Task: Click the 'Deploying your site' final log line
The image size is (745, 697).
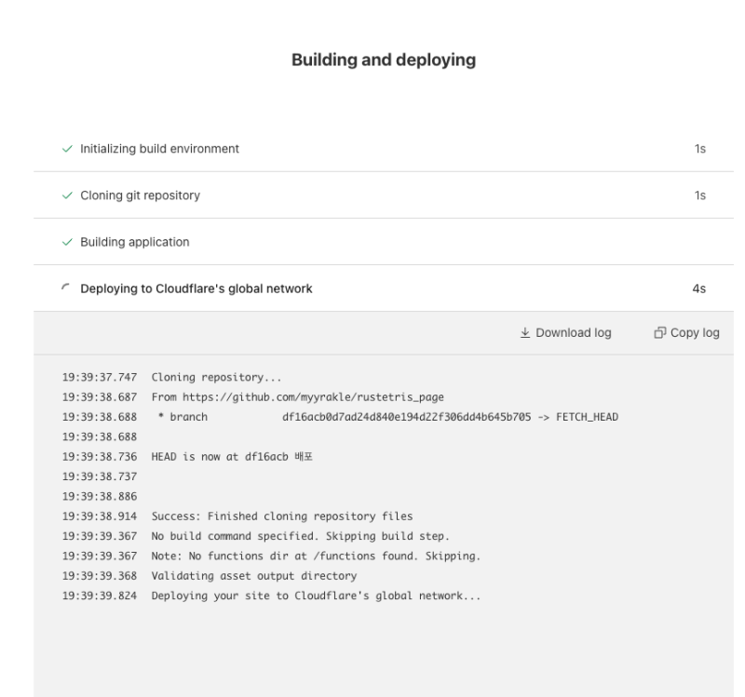Action: (317, 596)
